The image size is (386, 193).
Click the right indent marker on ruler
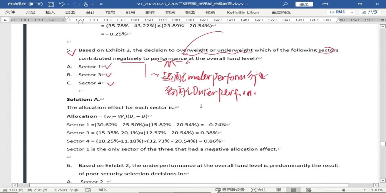click(338, 21)
